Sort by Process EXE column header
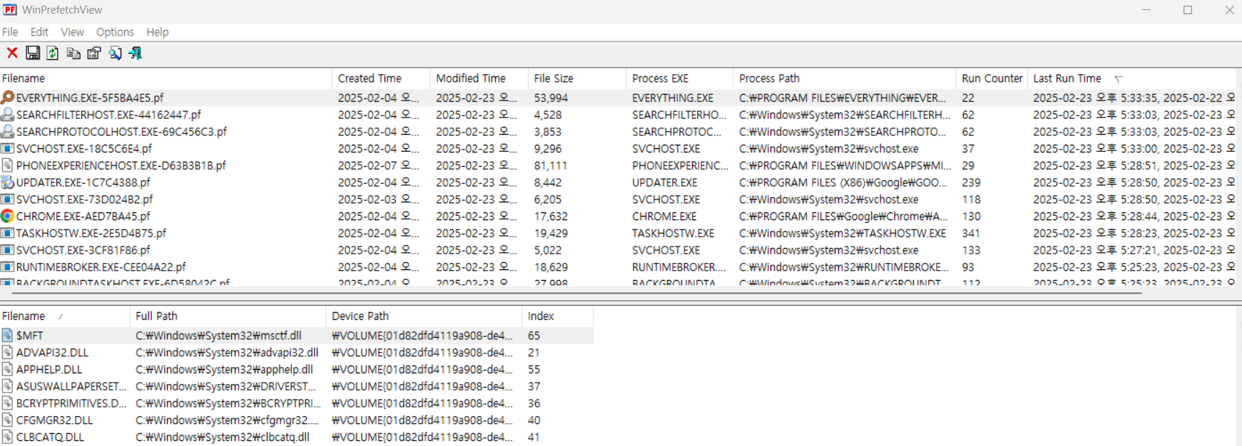The height and width of the screenshot is (446, 1242). (x=680, y=78)
